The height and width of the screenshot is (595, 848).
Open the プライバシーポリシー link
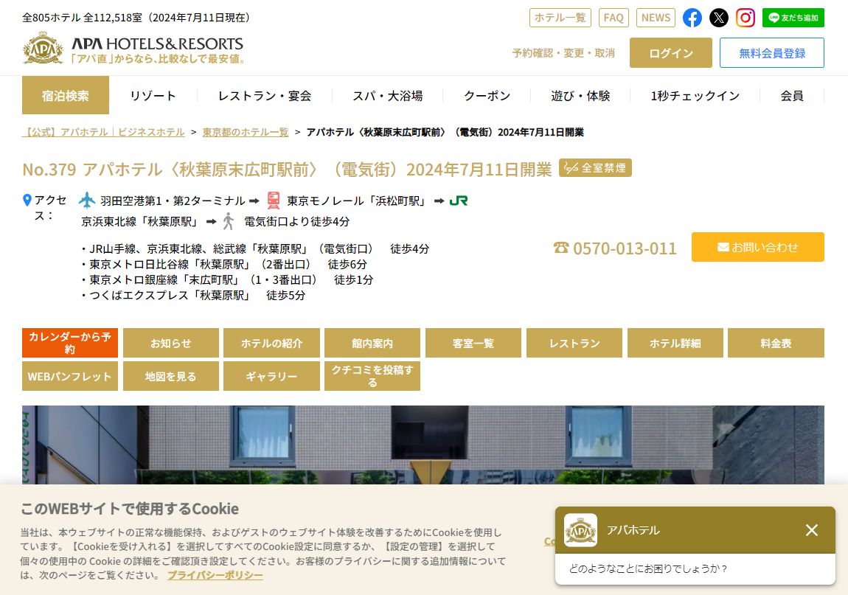[215, 576]
